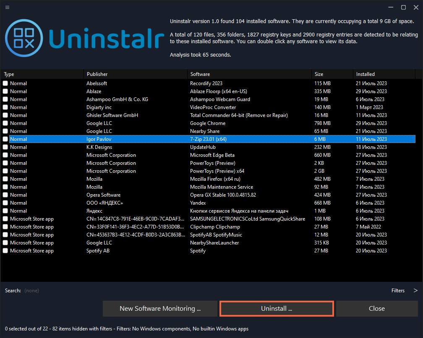Check the Recordify 2023 checkbox

click(x=5, y=83)
